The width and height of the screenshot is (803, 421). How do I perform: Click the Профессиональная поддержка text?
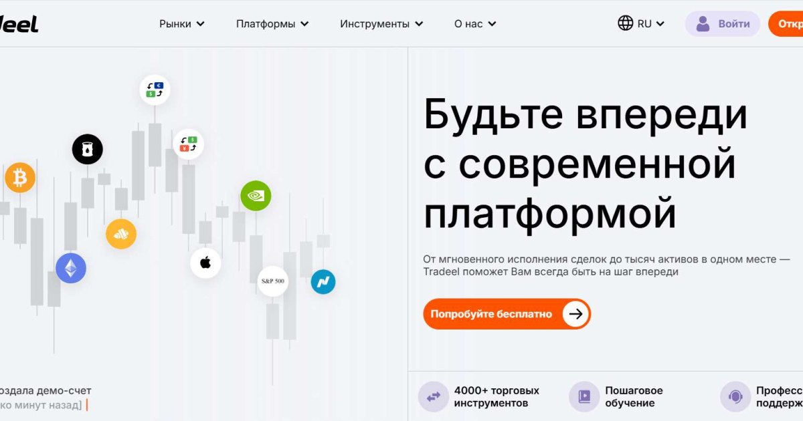click(x=780, y=397)
